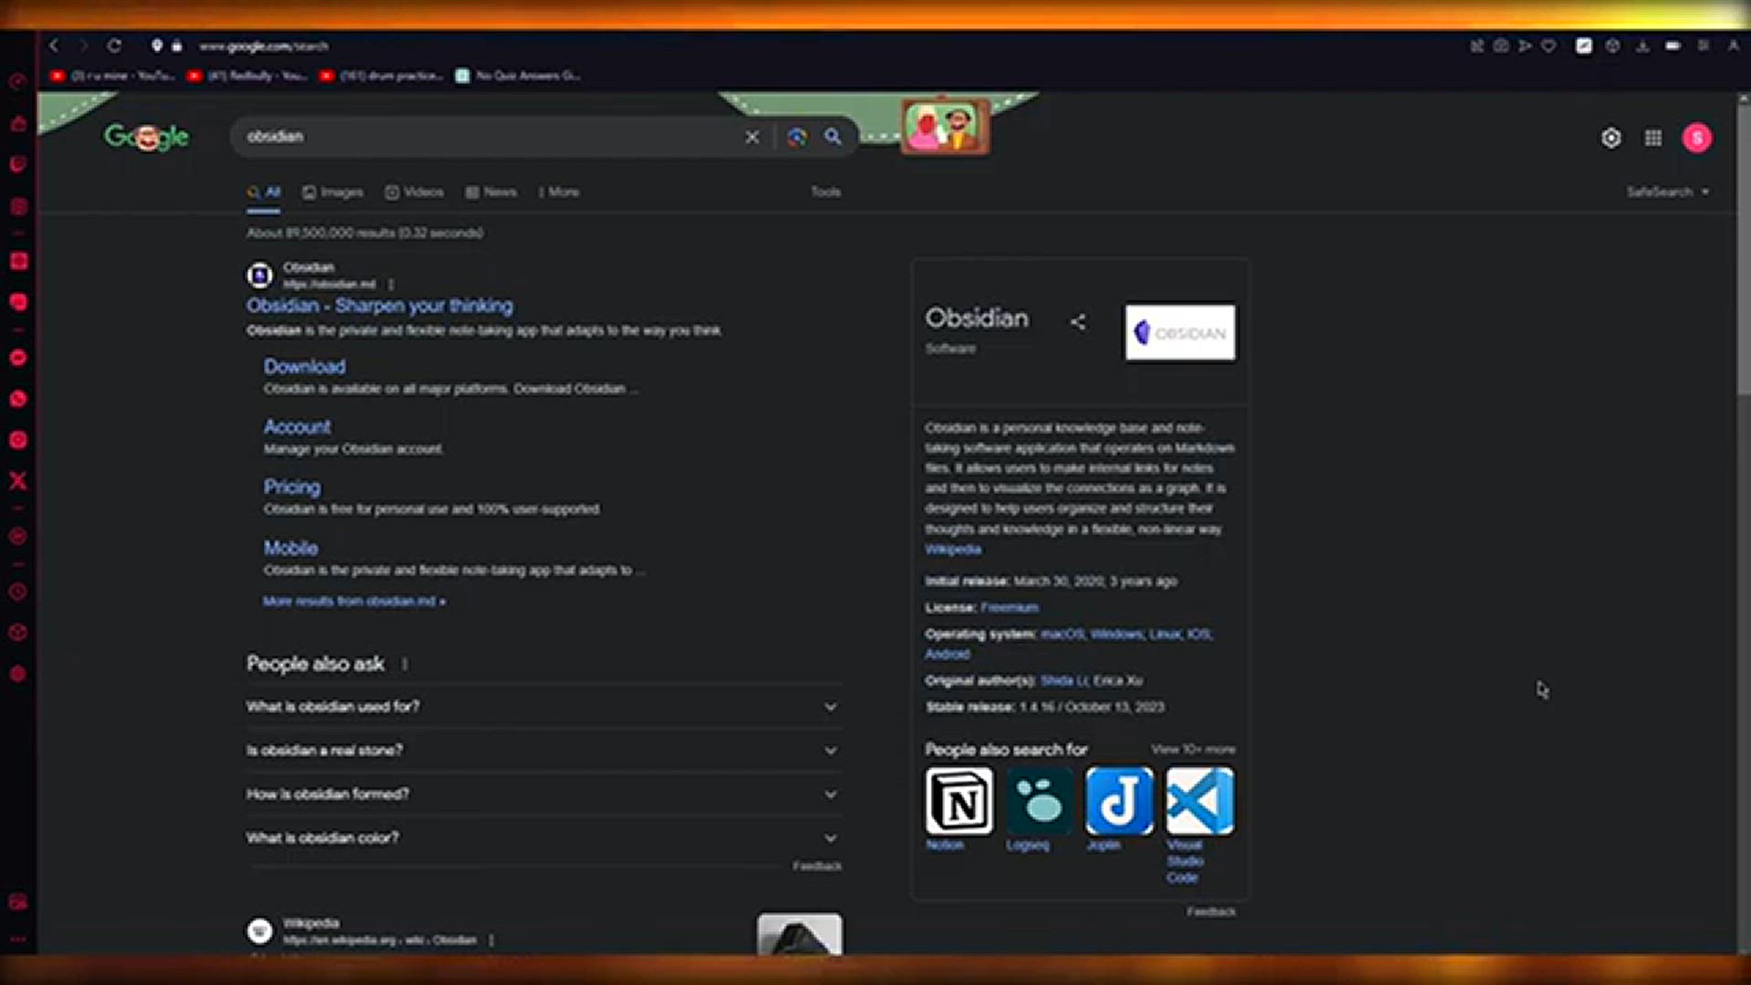
Task: Click the Logseq app thumbnail
Action: [x=1040, y=801]
